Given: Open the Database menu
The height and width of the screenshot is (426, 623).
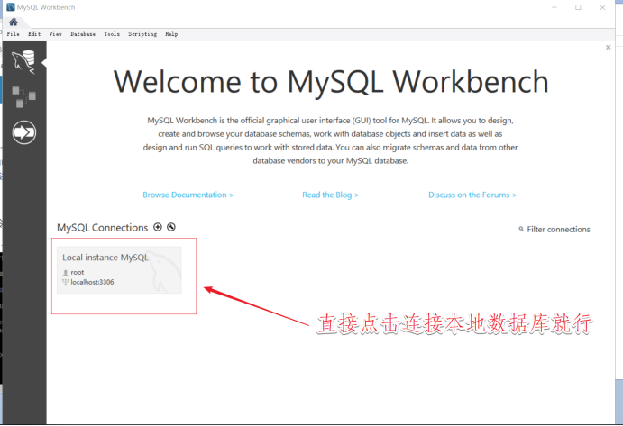Looking at the screenshot, I should (83, 34).
